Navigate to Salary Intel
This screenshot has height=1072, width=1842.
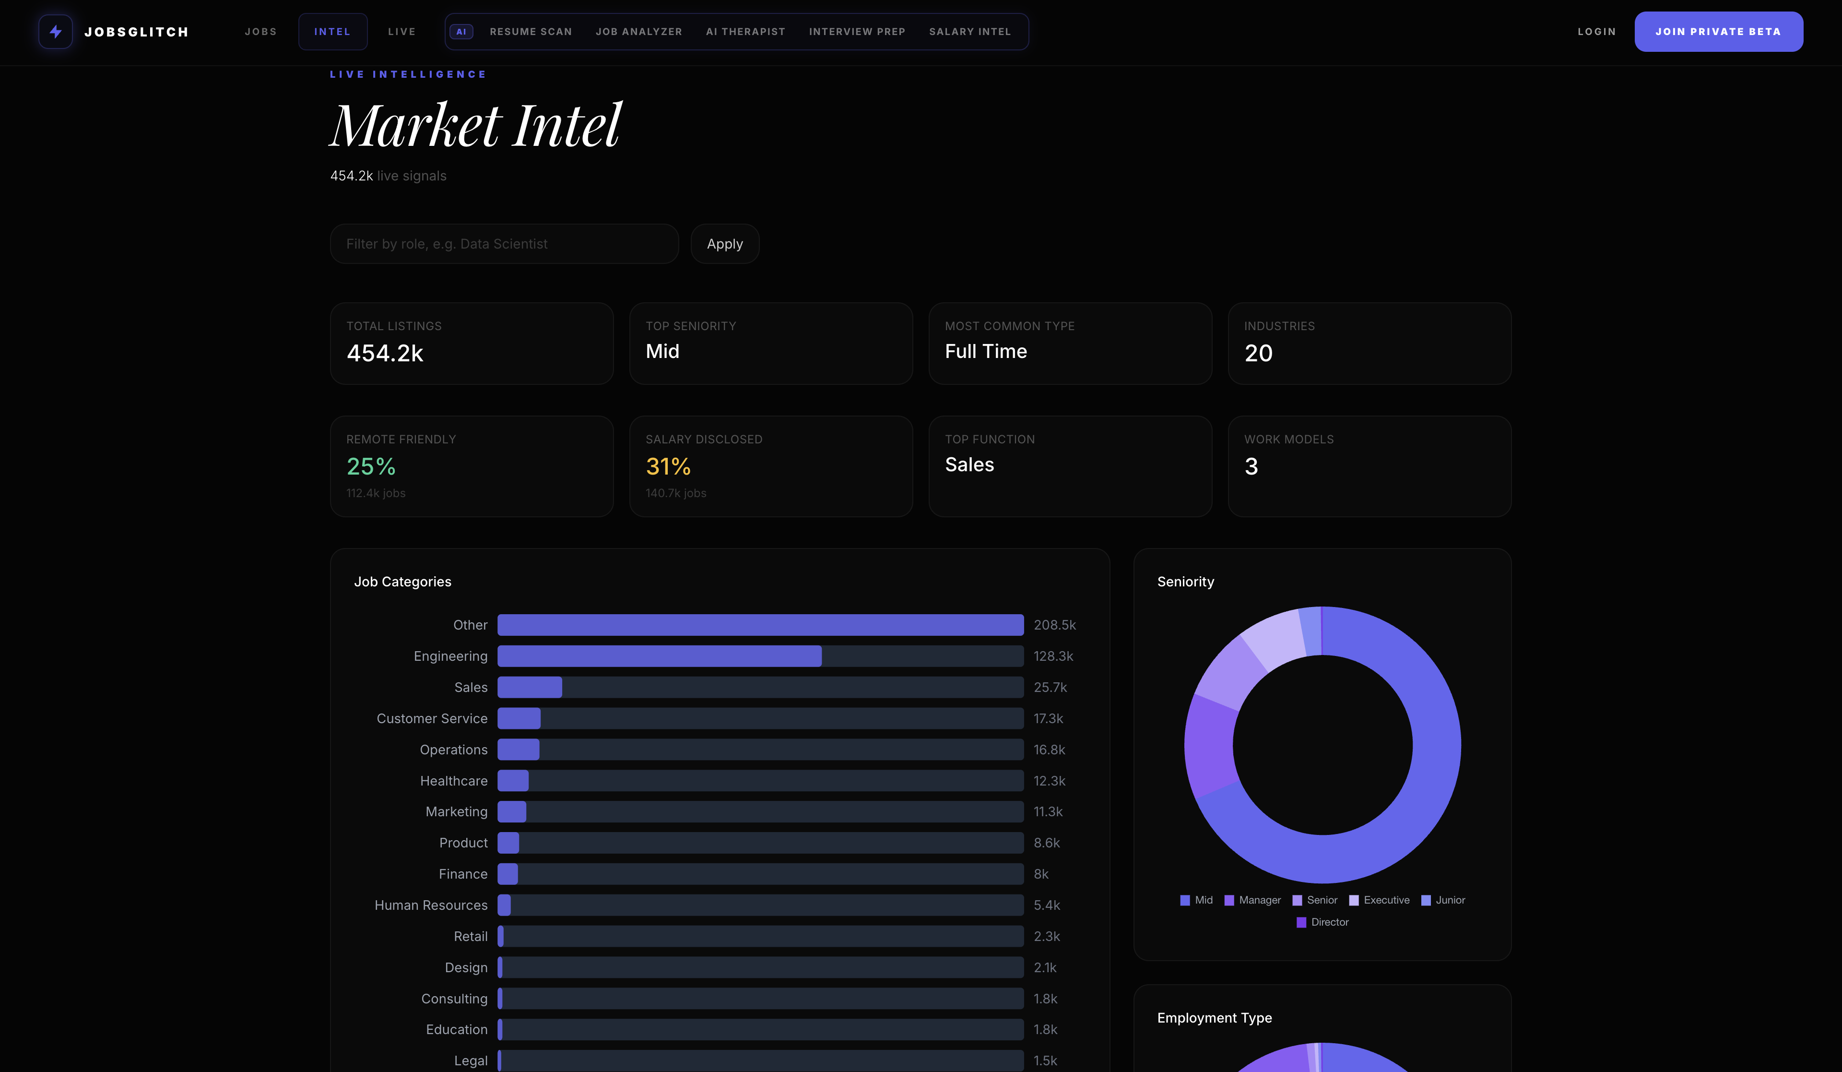pos(969,32)
